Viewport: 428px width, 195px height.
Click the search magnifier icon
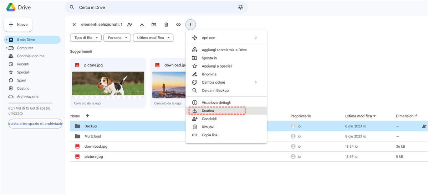[x=72, y=7]
